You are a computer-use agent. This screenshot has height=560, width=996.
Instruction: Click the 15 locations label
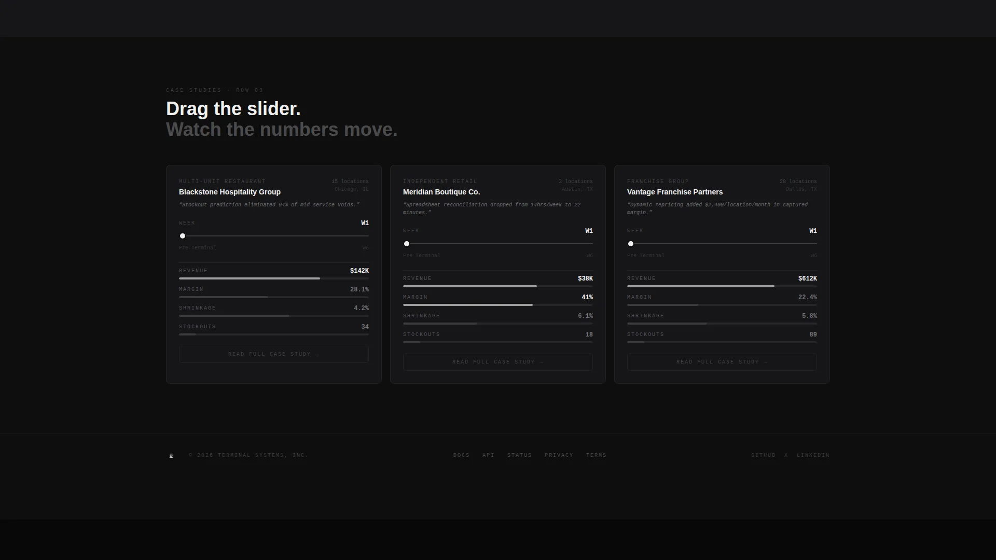[x=350, y=181]
